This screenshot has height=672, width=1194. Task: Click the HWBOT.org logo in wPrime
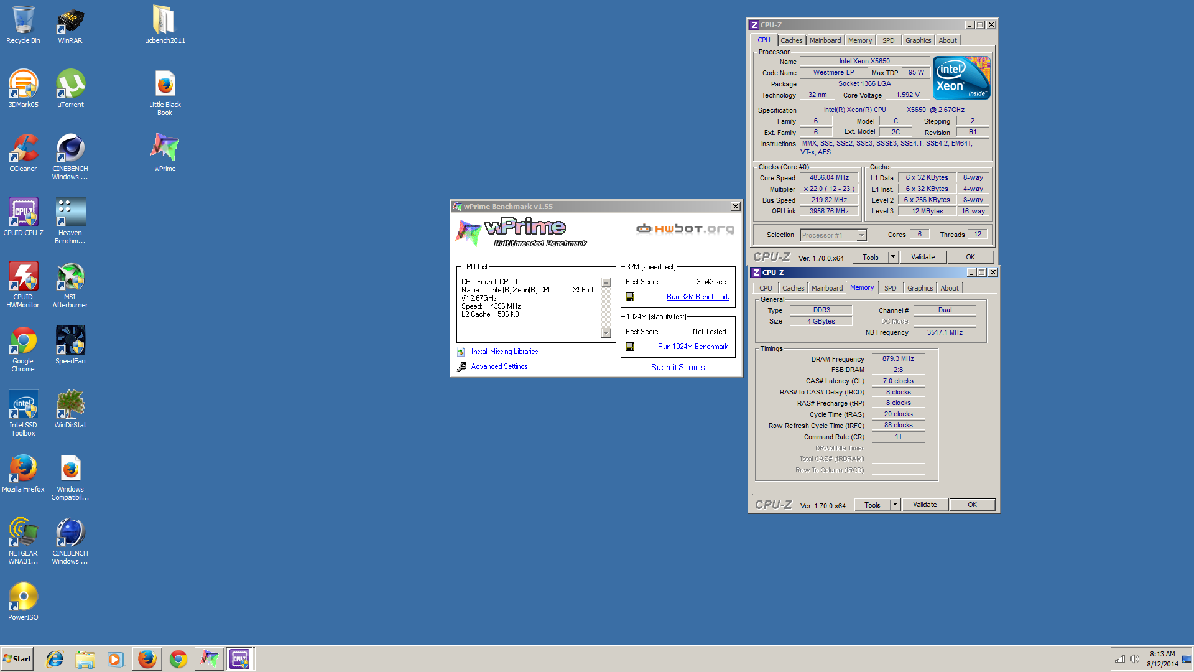[x=685, y=229]
